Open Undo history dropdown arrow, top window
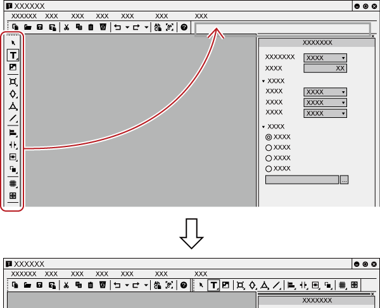 (127, 27)
